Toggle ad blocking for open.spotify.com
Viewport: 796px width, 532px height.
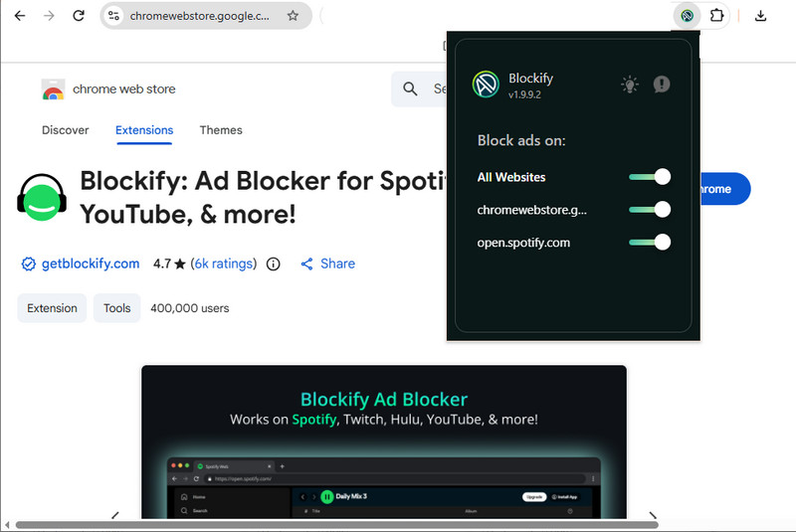point(650,242)
